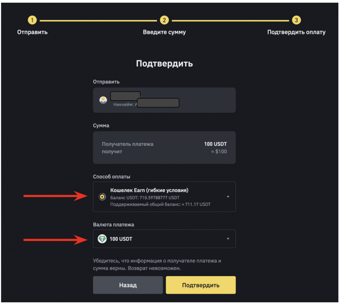The image size is (340, 305).
Task: Click the progress line between steps 2 and 3
Action: pos(230,21)
